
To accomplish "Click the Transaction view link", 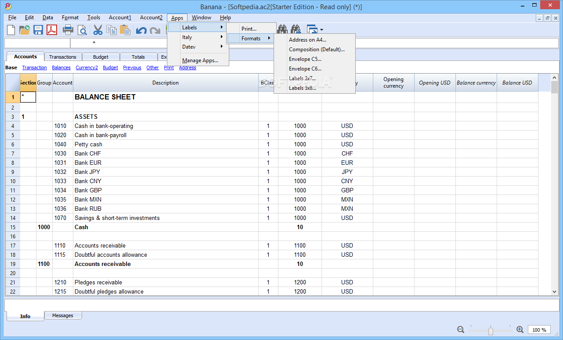I will tap(35, 67).
